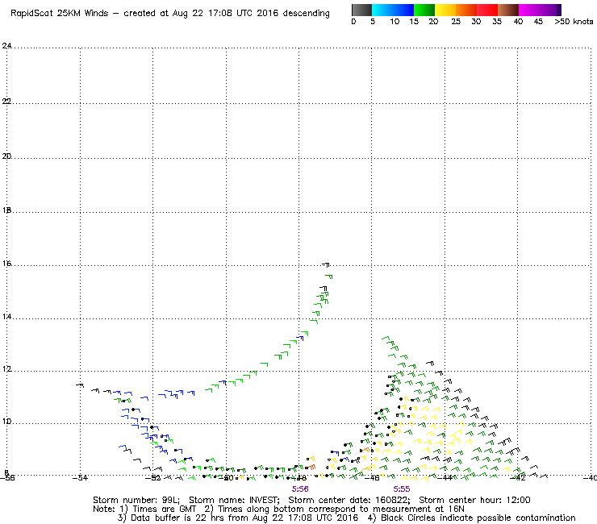Click the cyan 5-10 knots color swatch
597x524 pixels.
coord(382,10)
